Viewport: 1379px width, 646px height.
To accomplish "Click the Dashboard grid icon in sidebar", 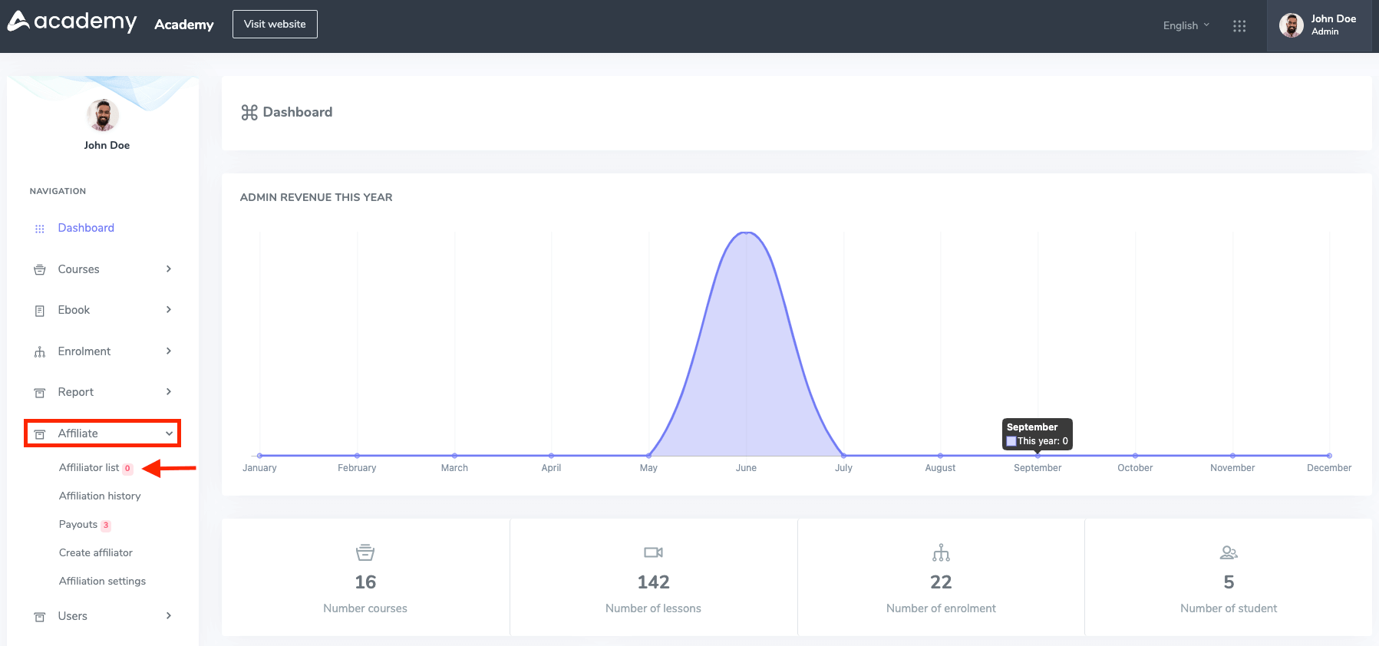I will tap(40, 229).
